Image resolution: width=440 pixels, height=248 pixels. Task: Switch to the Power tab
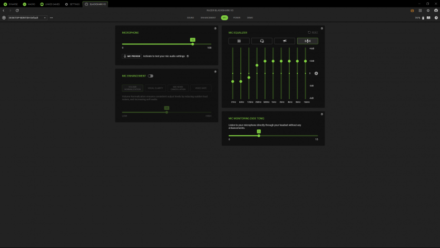click(237, 17)
